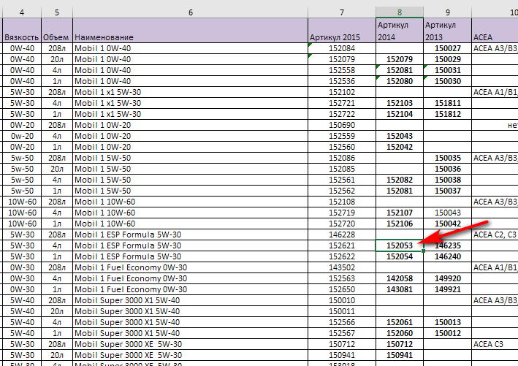This screenshot has width=518, height=366.
Task: Select cell with value 152086
Action: (342, 158)
